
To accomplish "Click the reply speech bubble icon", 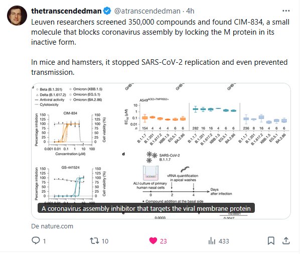I will pos(36,241).
